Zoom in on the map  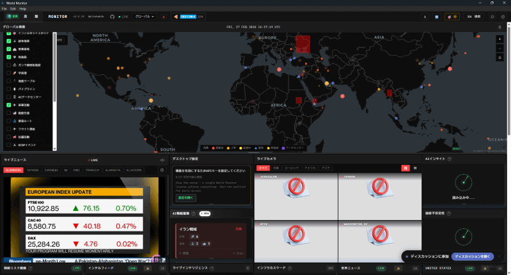pyautogui.click(x=500, y=39)
